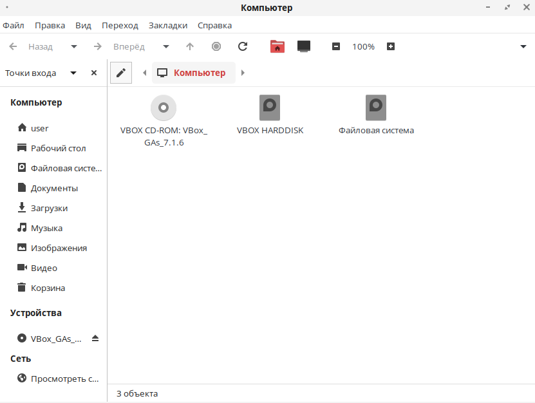
Task: Toggle the location edit pencil button
Action: click(x=121, y=73)
